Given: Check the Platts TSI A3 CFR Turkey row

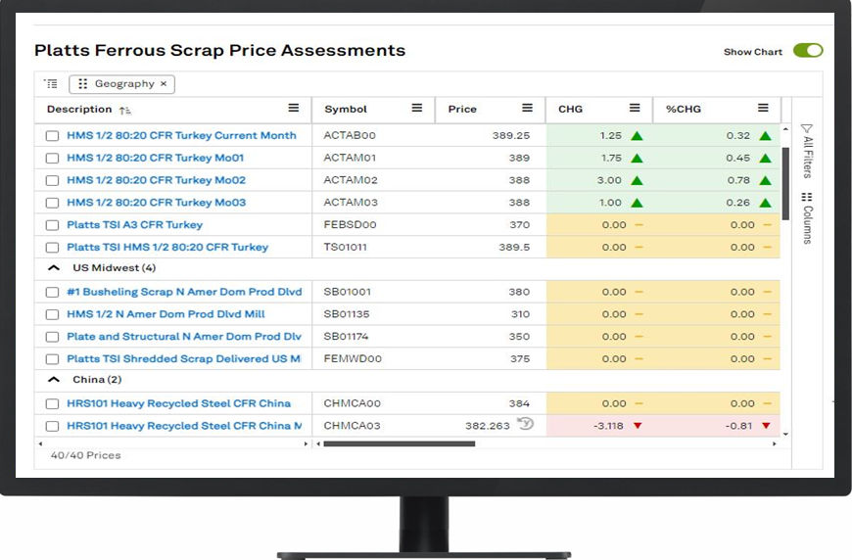Looking at the screenshot, I should [x=52, y=225].
